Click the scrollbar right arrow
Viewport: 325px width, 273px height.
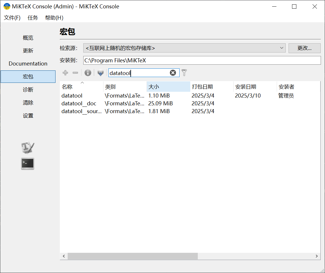(x=317, y=256)
